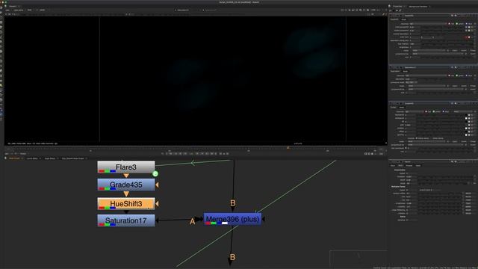This screenshot has height=269, width=478.
Task: Toggle blue channel in Saturation panel
Action: pyautogui.click(x=466, y=75)
